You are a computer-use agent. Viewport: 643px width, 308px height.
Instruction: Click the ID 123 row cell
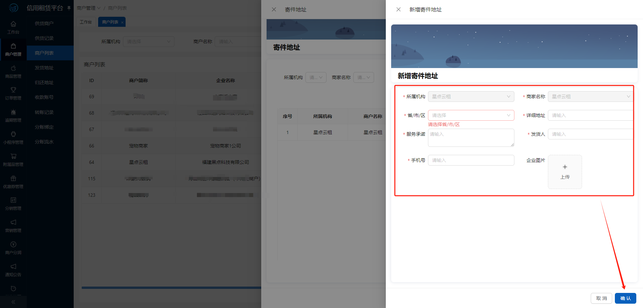click(x=92, y=195)
